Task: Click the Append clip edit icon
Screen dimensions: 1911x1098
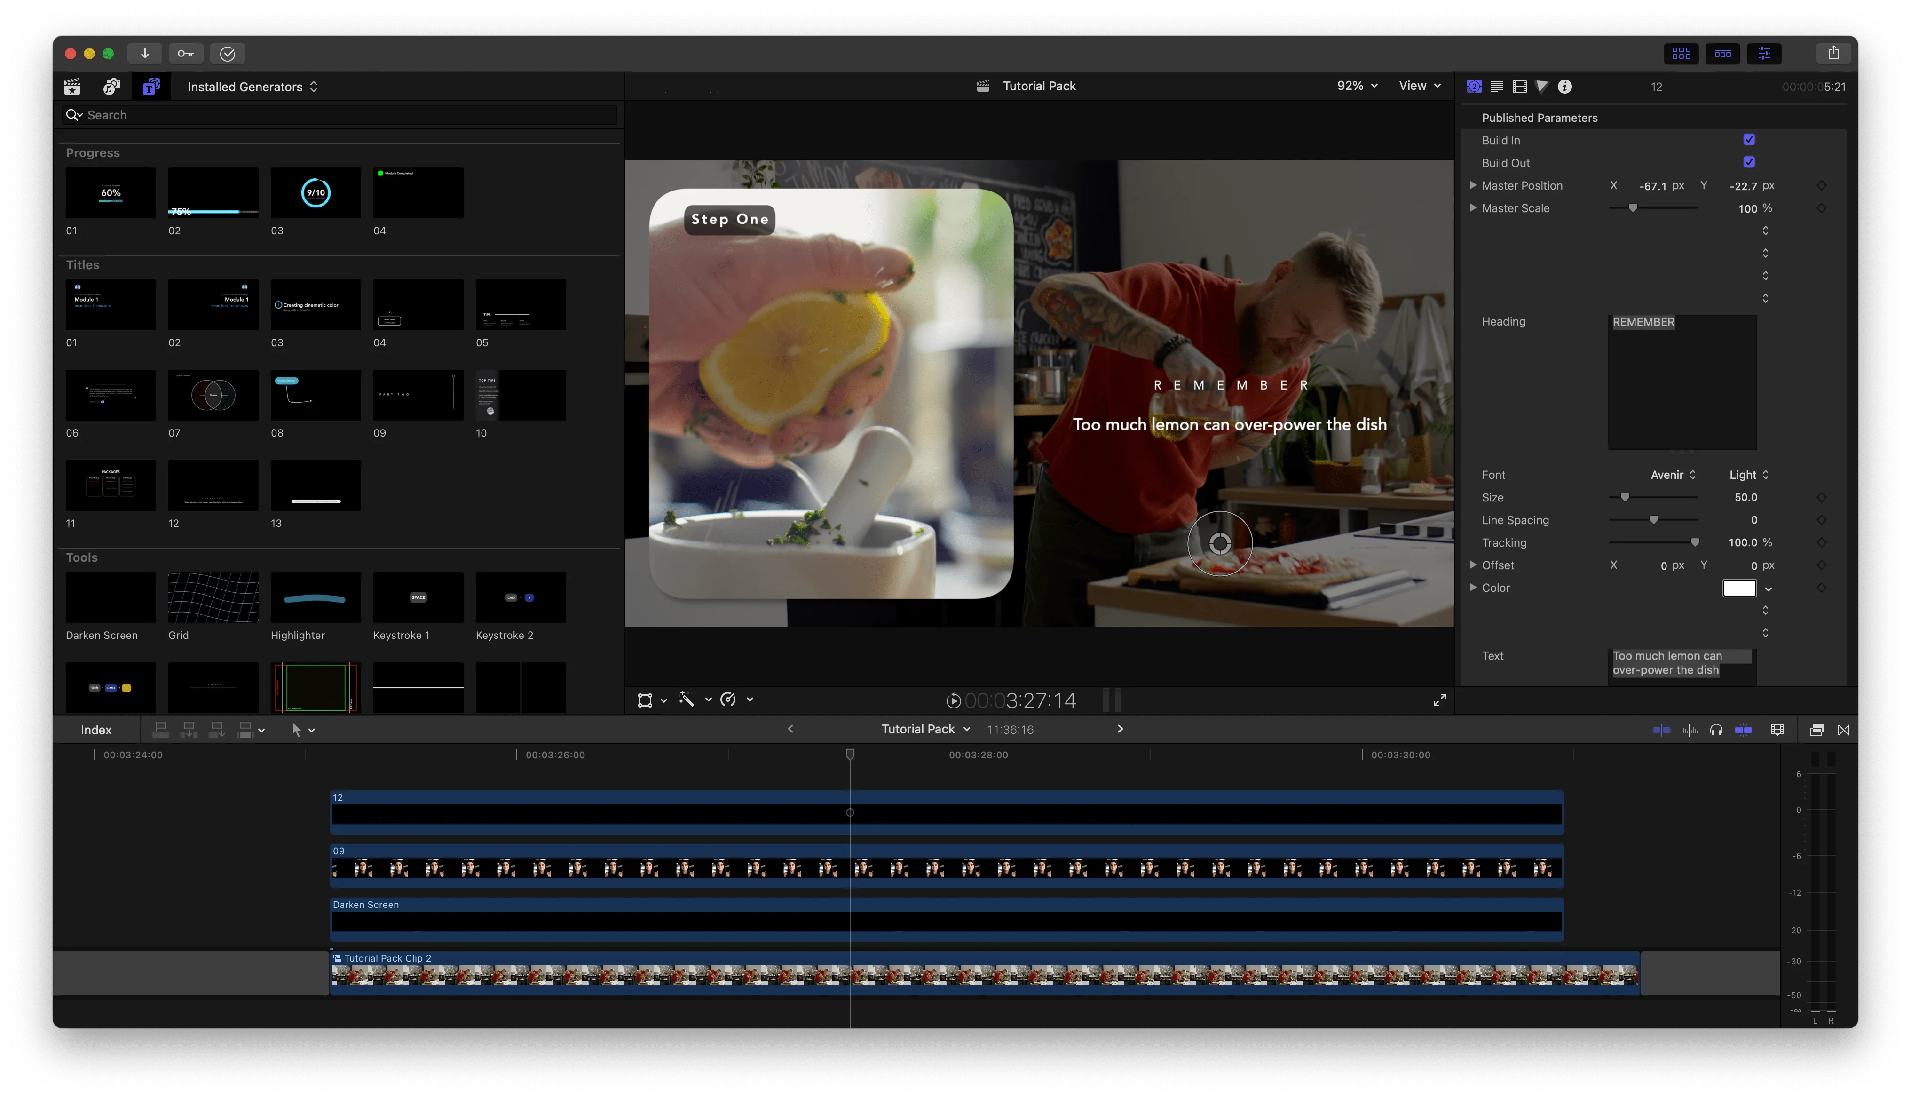Action: 217,729
